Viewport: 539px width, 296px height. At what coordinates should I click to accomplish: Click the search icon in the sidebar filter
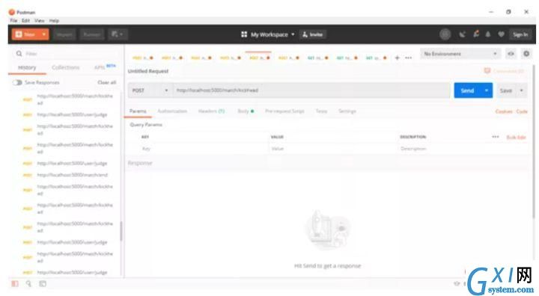(x=19, y=54)
